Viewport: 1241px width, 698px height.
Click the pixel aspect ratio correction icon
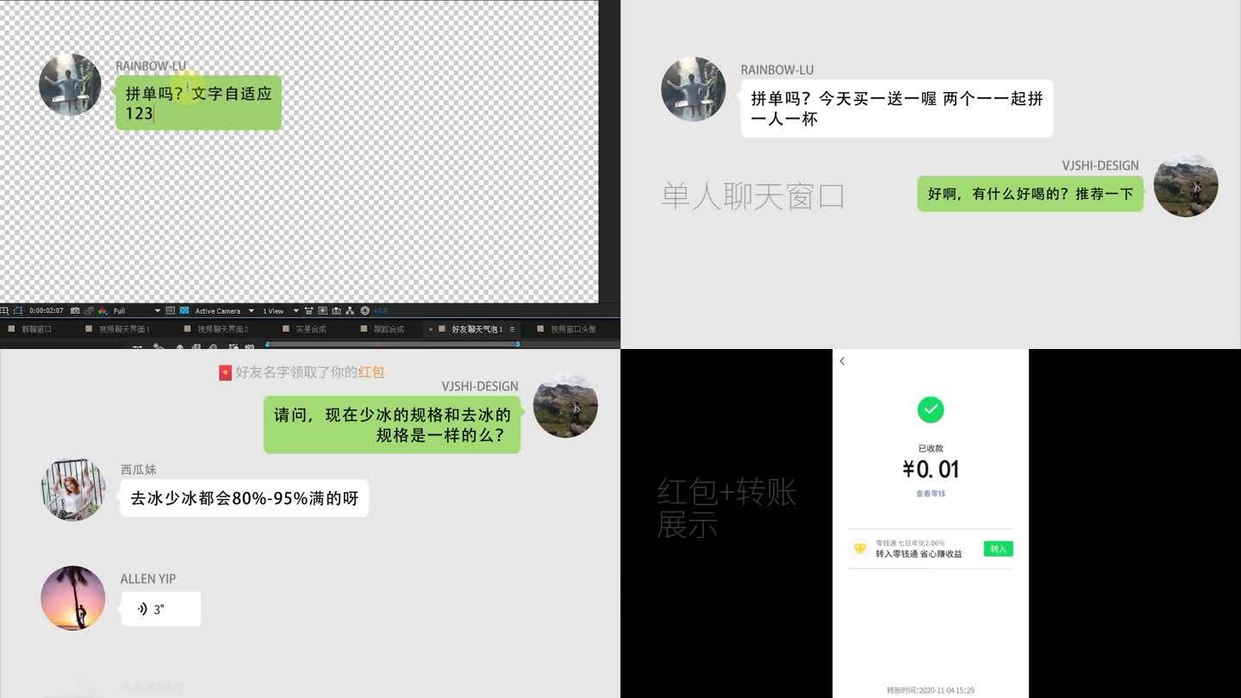click(x=309, y=310)
